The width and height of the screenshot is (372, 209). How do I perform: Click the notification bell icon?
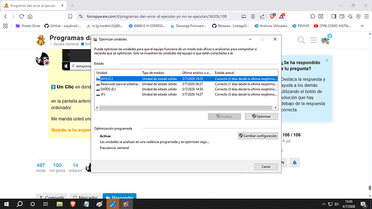[294, 163]
